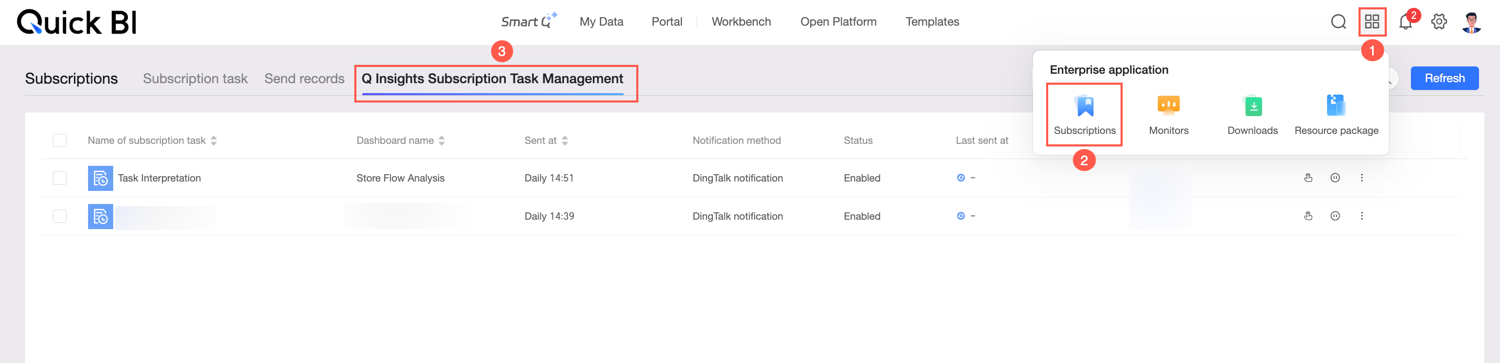This screenshot has height=363, width=1500.
Task: Click the task icon in Daily 14:39 row
Action: click(x=100, y=216)
